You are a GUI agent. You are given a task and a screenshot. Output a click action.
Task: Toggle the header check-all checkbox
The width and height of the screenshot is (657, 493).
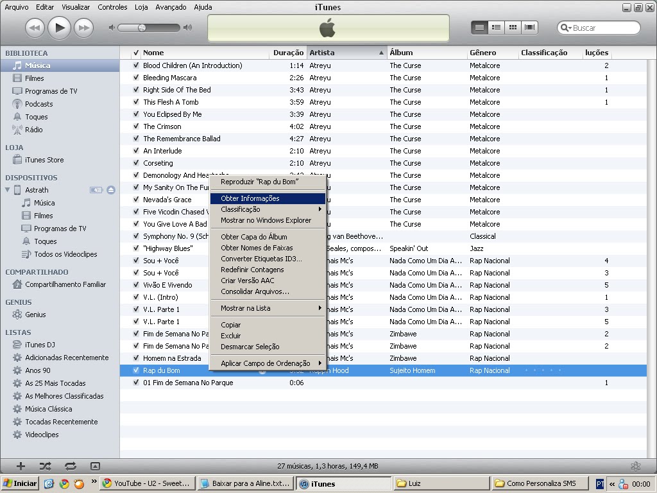(136, 53)
